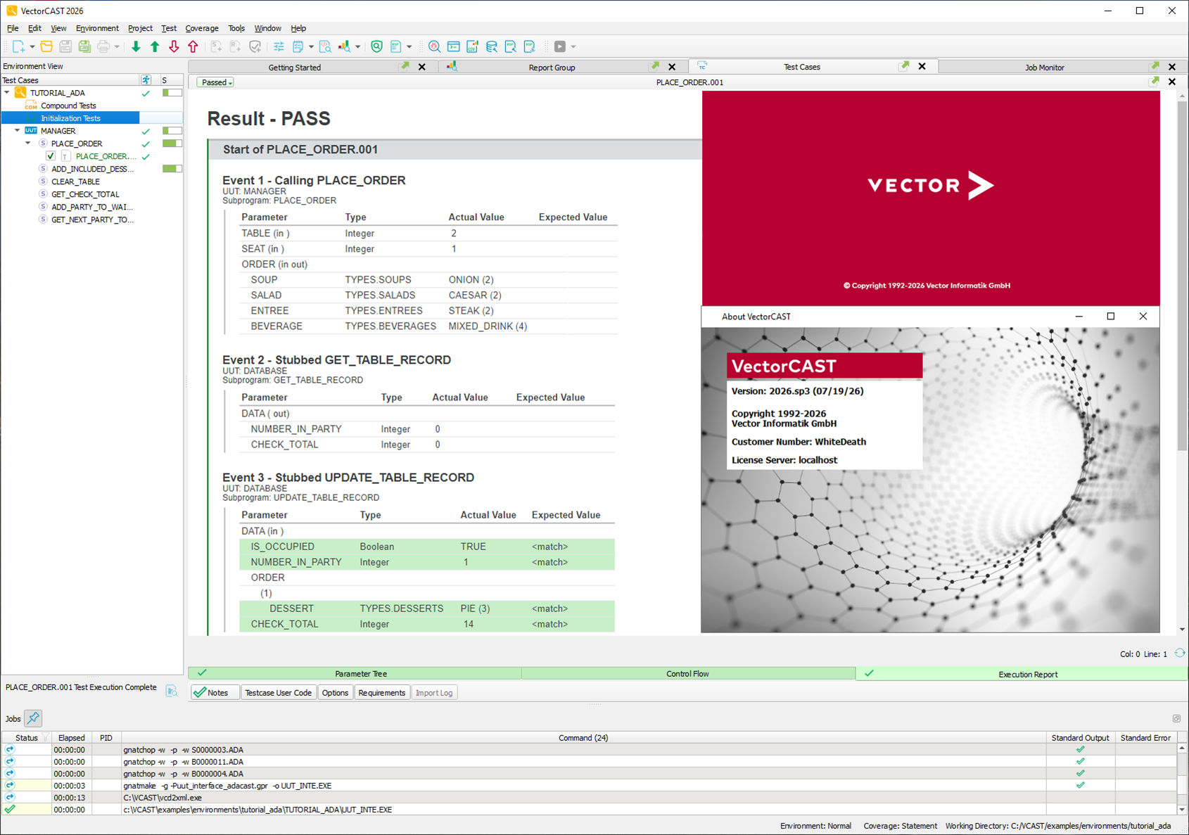The width and height of the screenshot is (1189, 835).
Task: Open the bar chart icon dropdown arrow
Action: tap(357, 47)
